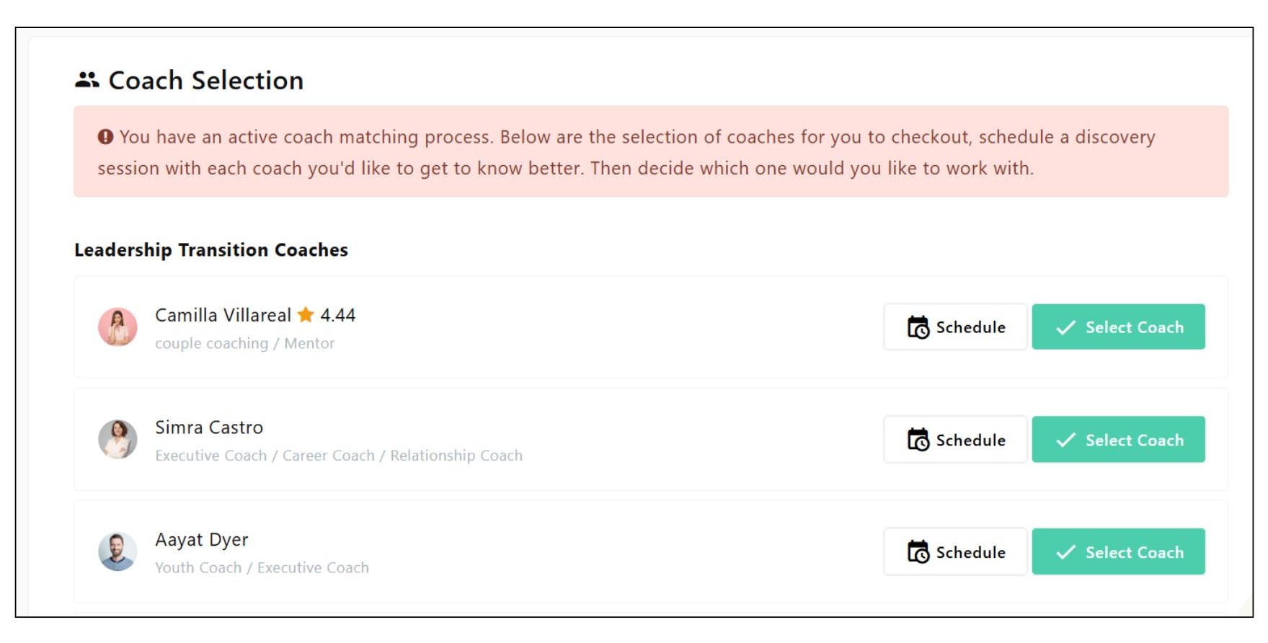Click calendar icon in Aayat's Schedule button
The height and width of the screenshot is (643, 1268).
pyautogui.click(x=918, y=552)
